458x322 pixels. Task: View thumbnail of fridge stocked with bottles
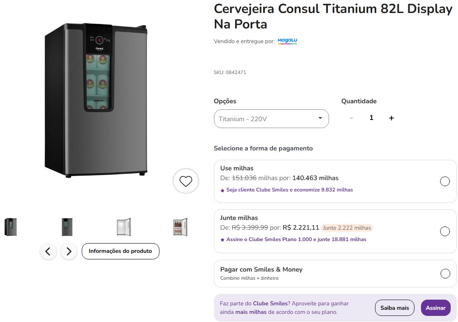(180, 227)
